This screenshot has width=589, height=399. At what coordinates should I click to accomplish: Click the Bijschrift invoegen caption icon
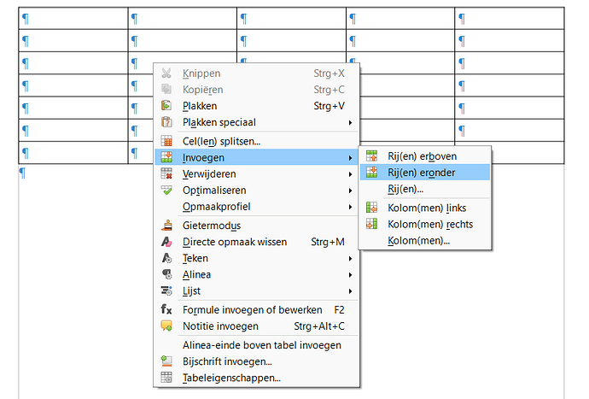pyautogui.click(x=166, y=361)
